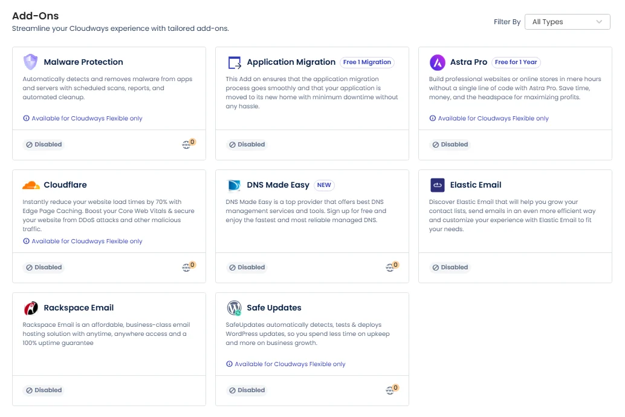
Task: Click the Cloudflare cloud icon
Action: [30, 185]
